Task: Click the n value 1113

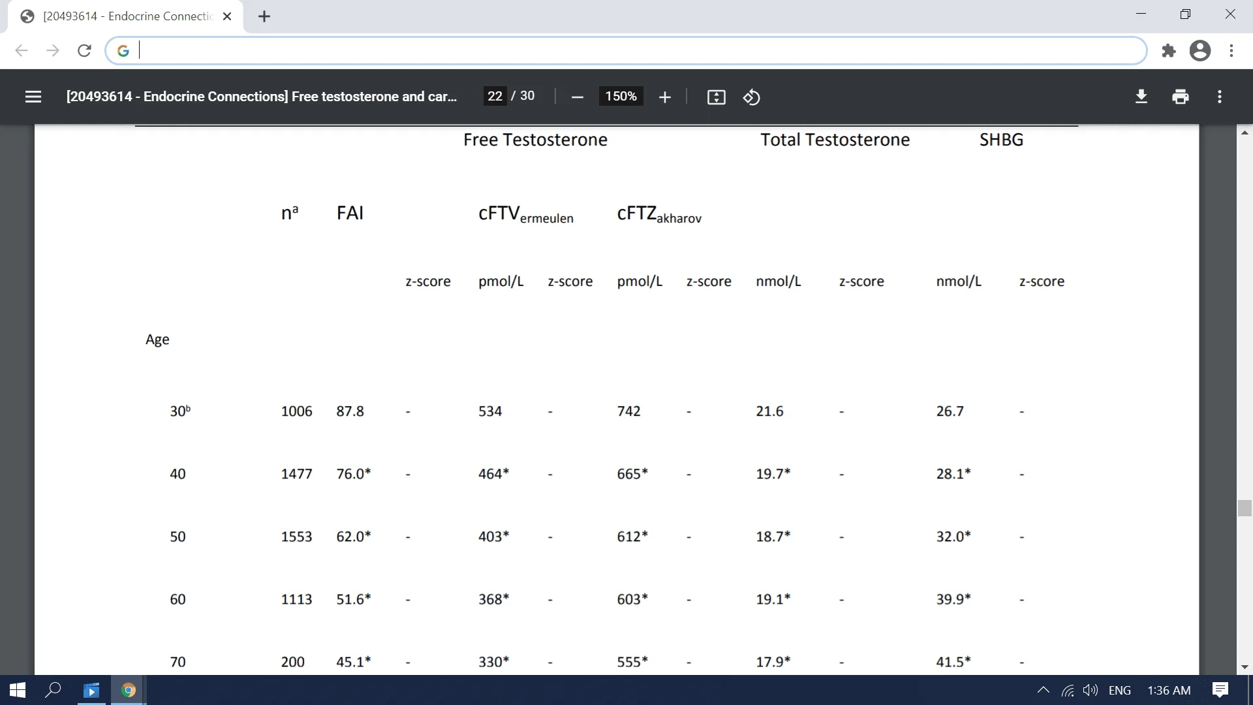Action: pos(296,599)
